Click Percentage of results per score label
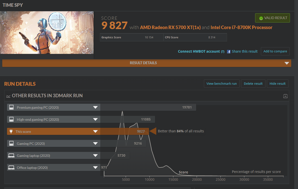The width and height of the screenshot is (298, 189). click(x=256, y=172)
